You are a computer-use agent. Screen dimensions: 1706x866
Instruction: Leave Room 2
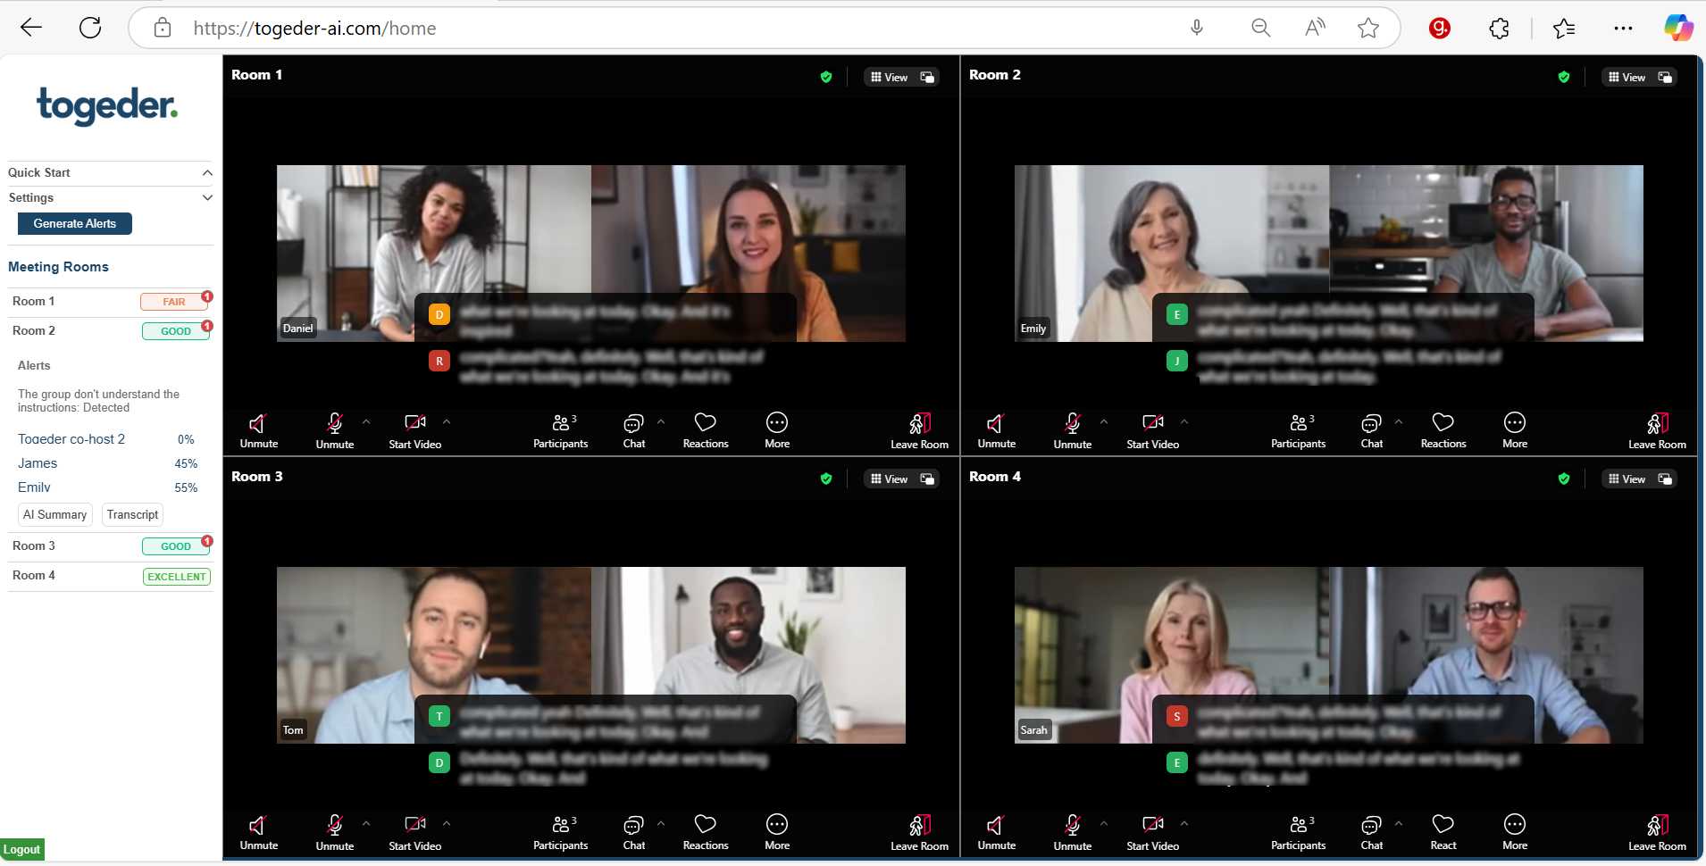[1658, 430]
